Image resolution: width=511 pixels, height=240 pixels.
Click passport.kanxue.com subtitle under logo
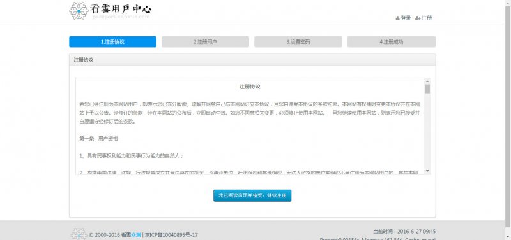point(121,17)
